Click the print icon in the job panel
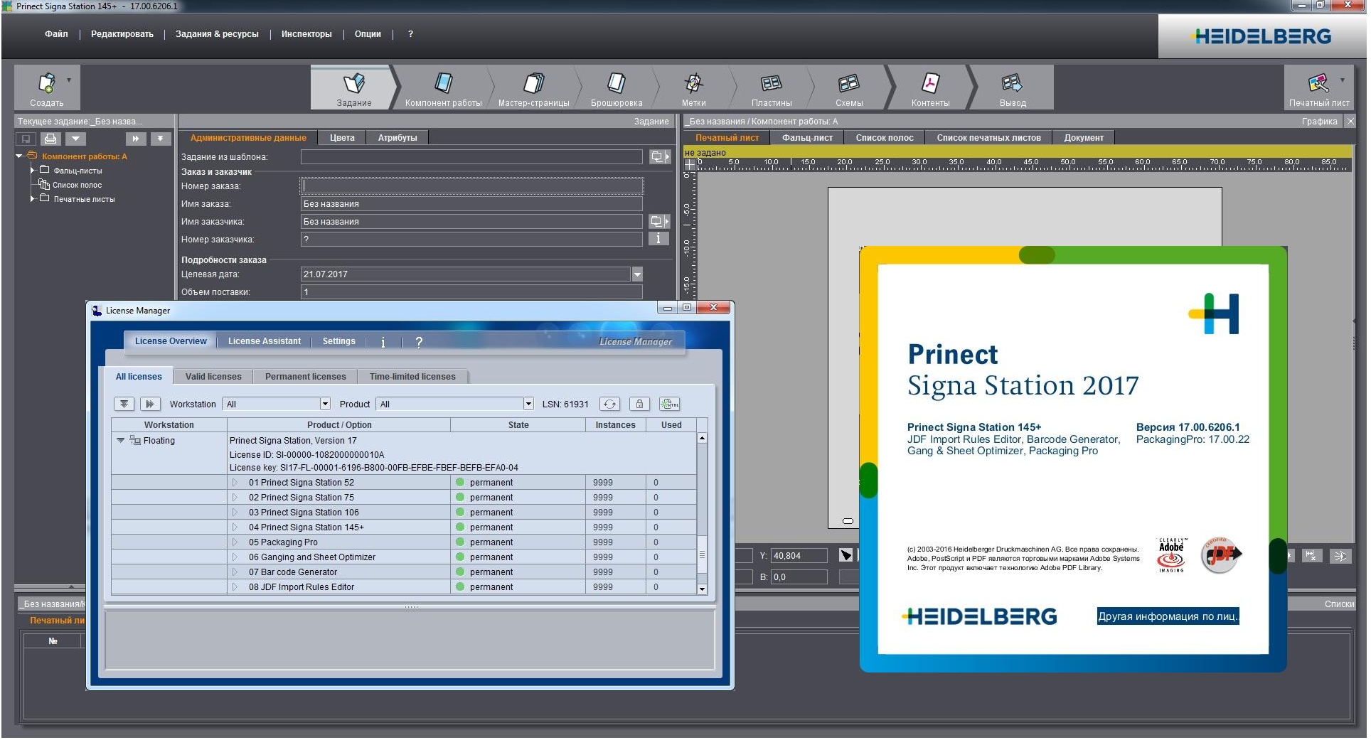The width and height of the screenshot is (1371, 745). pos(50,139)
